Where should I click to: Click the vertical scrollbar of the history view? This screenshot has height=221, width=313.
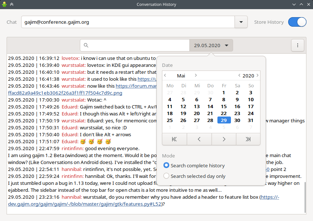305,197
